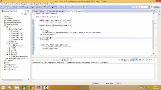Click the Run External Tools icon
Viewport: 161px width, 90px height.
pyautogui.click(x=32, y=7)
